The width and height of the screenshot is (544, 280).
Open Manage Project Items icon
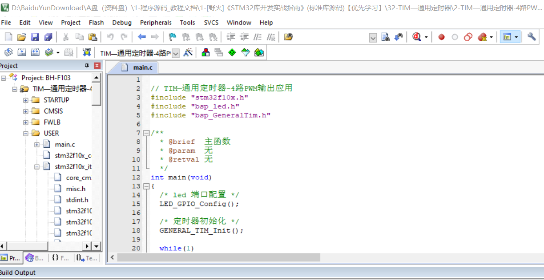point(206,53)
